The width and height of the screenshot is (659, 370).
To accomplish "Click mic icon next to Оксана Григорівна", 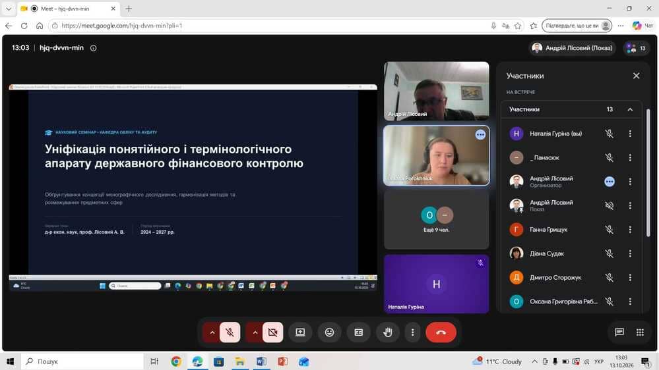I will (609, 302).
